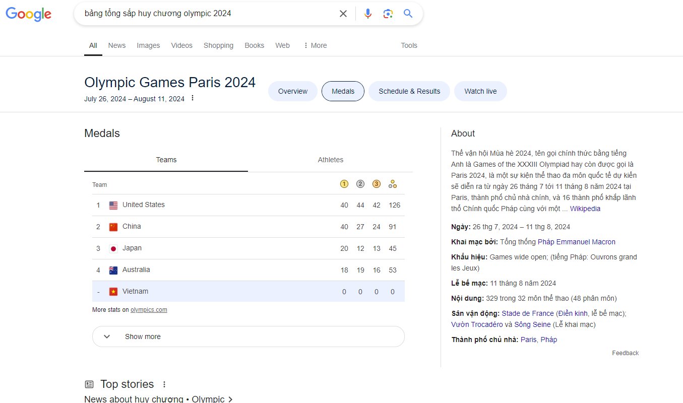Click the total medals column icon
This screenshot has height=403, width=683.
(393, 184)
